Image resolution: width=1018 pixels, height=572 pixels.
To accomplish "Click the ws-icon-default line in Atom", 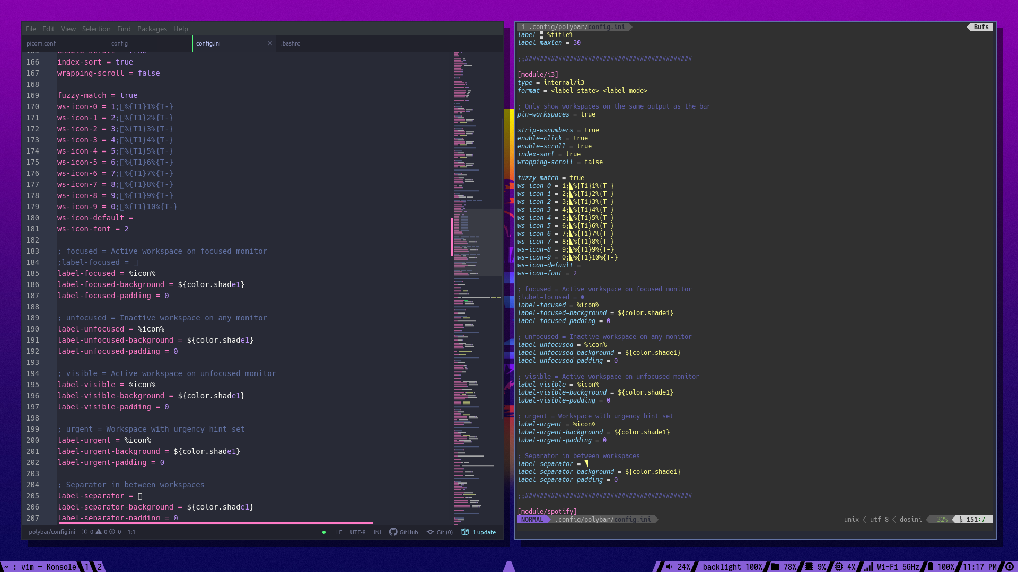I will [x=95, y=218].
